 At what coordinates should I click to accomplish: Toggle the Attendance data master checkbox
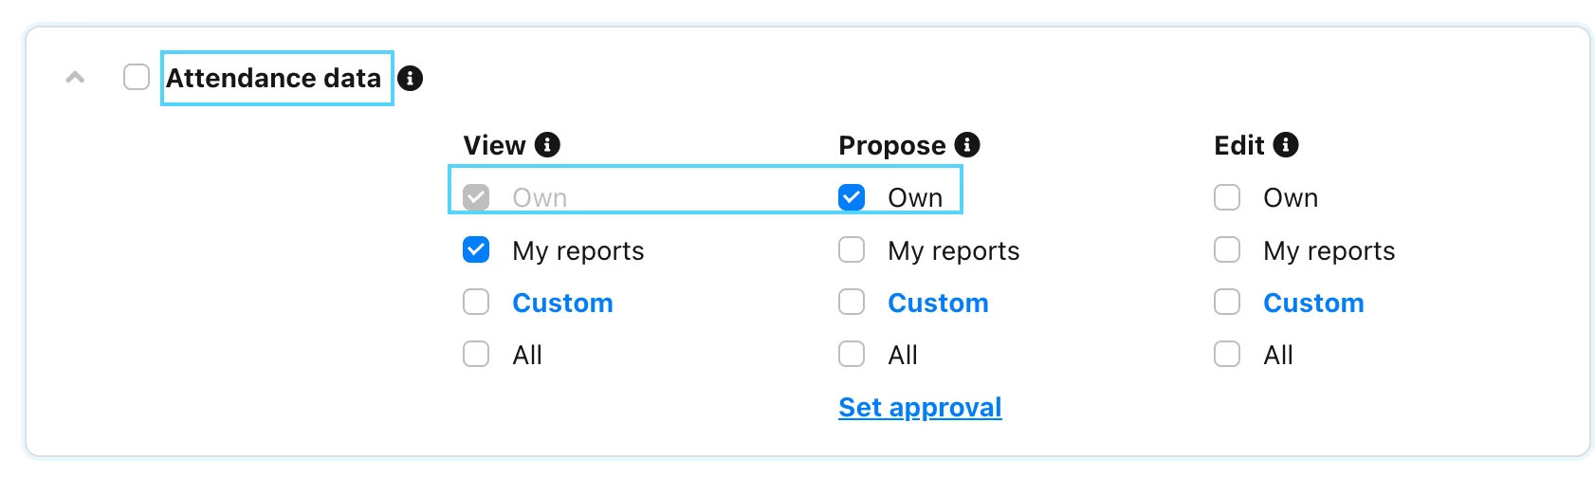click(137, 77)
